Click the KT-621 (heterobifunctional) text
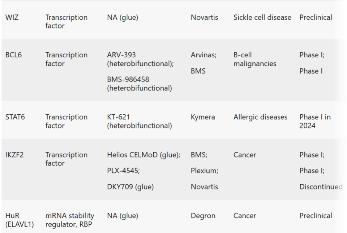Viewport: 347px width, 233px height. coord(139,121)
